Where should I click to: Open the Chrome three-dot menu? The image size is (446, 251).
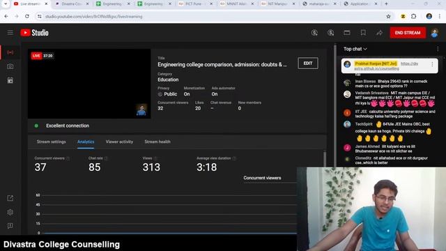coord(440,17)
